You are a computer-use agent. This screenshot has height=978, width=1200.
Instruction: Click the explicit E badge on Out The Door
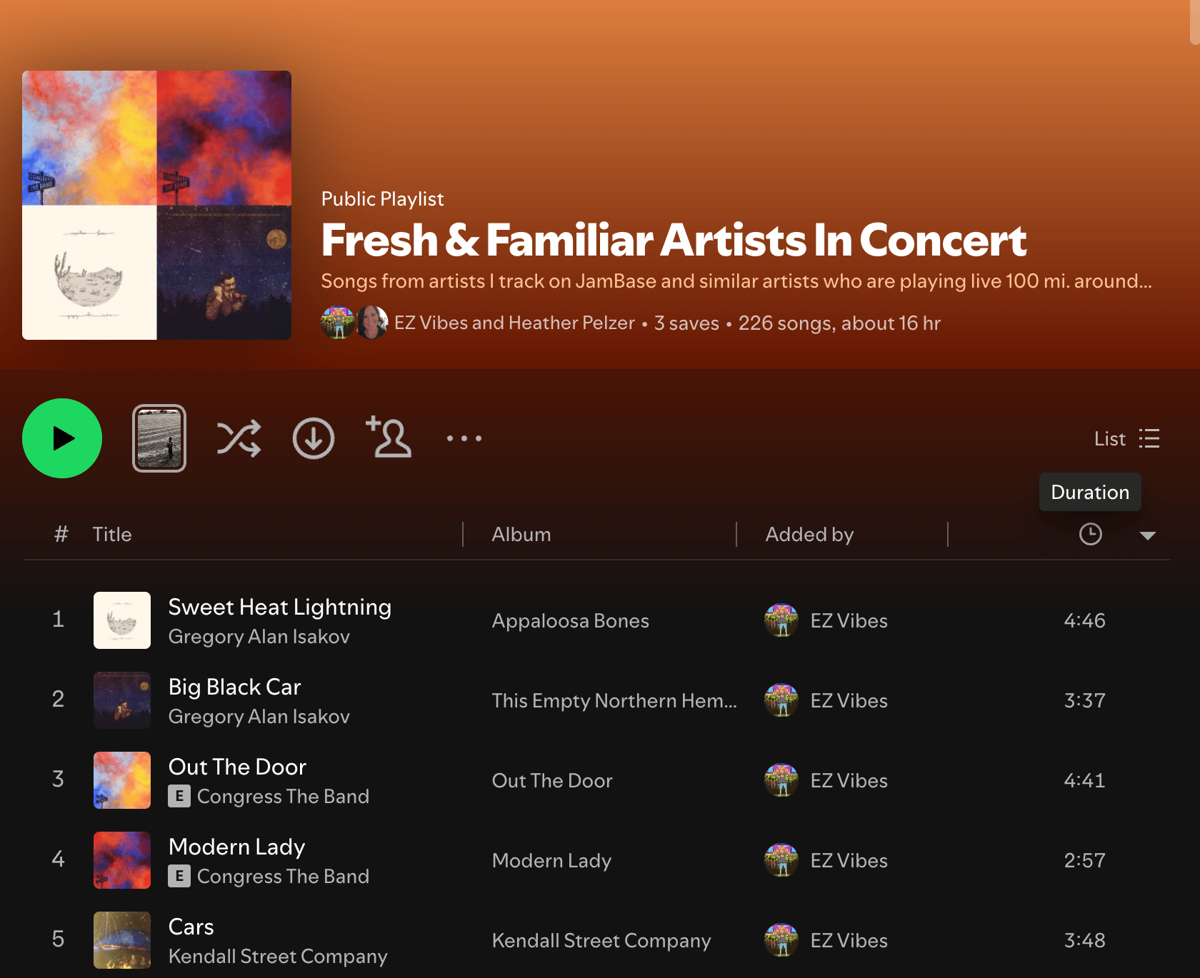pyautogui.click(x=179, y=796)
